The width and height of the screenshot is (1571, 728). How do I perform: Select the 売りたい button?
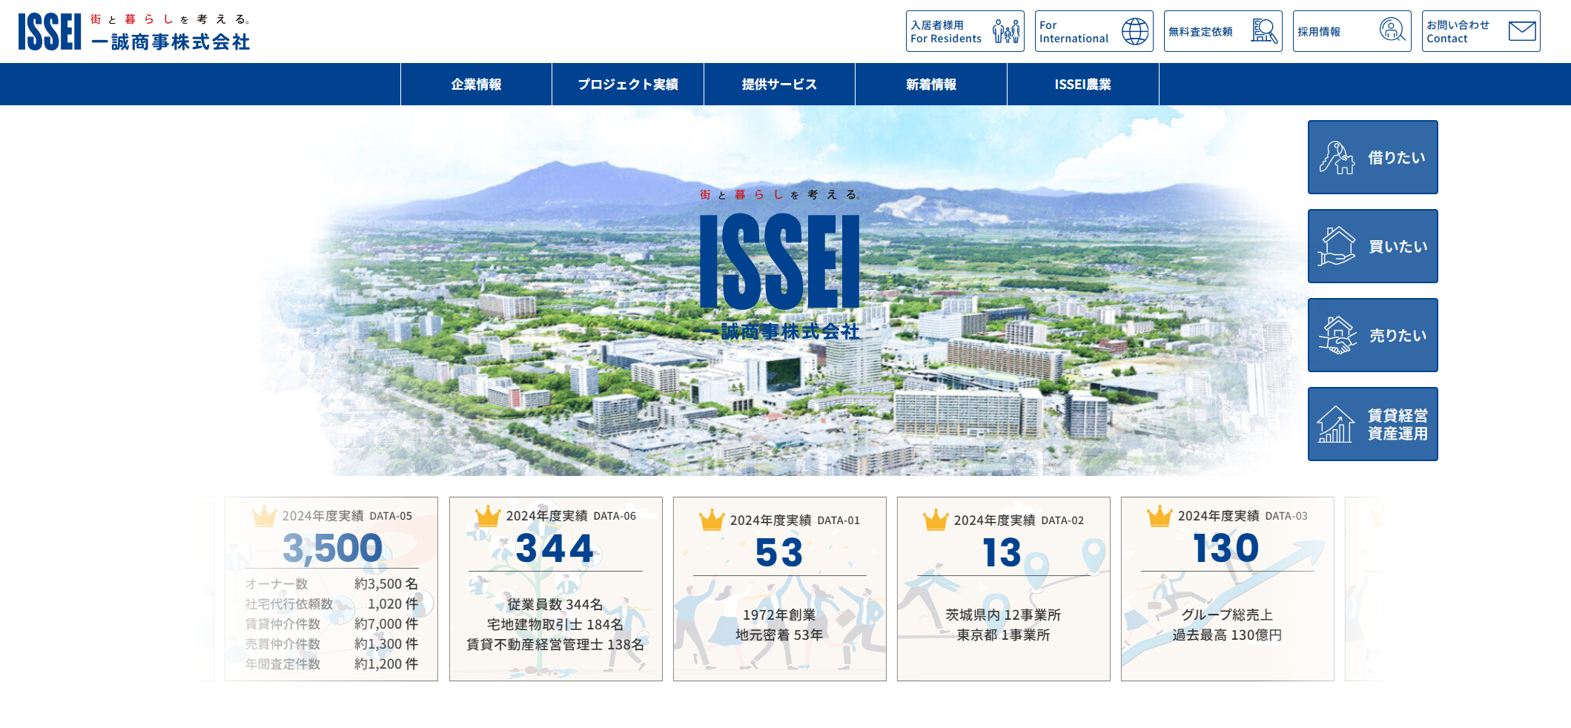[x=1373, y=335]
